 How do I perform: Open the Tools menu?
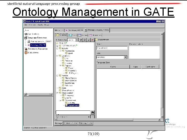[x=40, y=25]
